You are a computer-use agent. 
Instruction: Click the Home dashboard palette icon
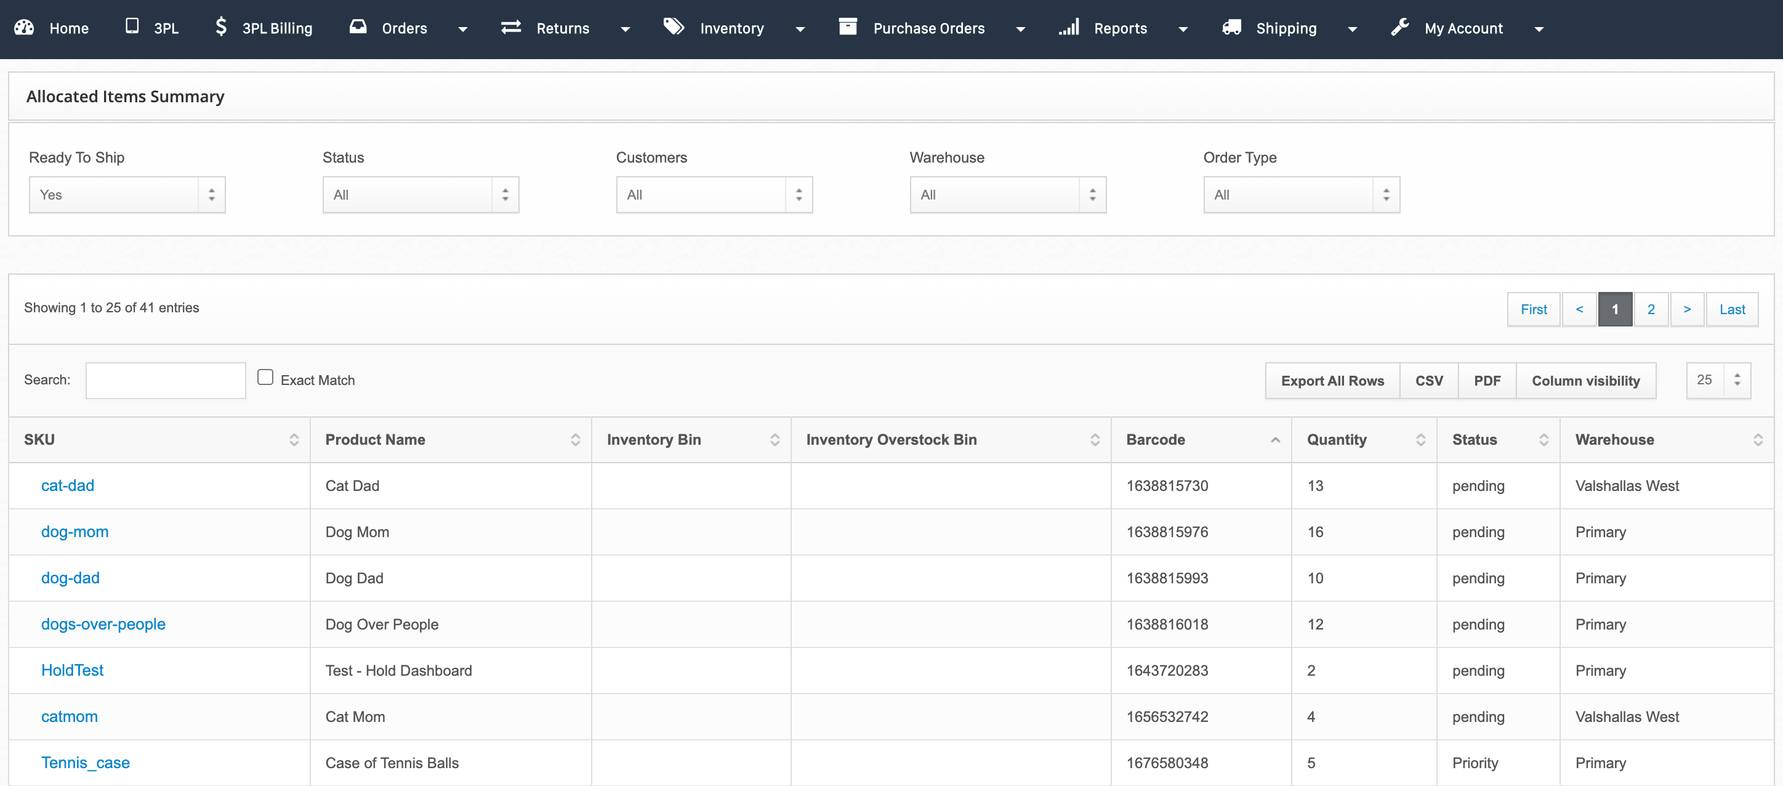pyautogui.click(x=24, y=28)
